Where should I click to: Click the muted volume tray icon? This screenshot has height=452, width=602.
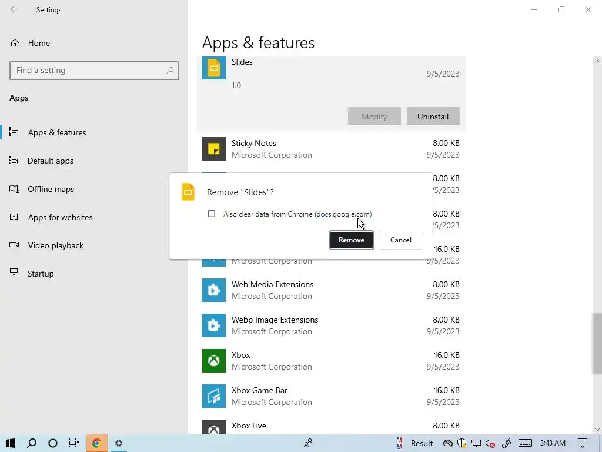click(x=490, y=443)
